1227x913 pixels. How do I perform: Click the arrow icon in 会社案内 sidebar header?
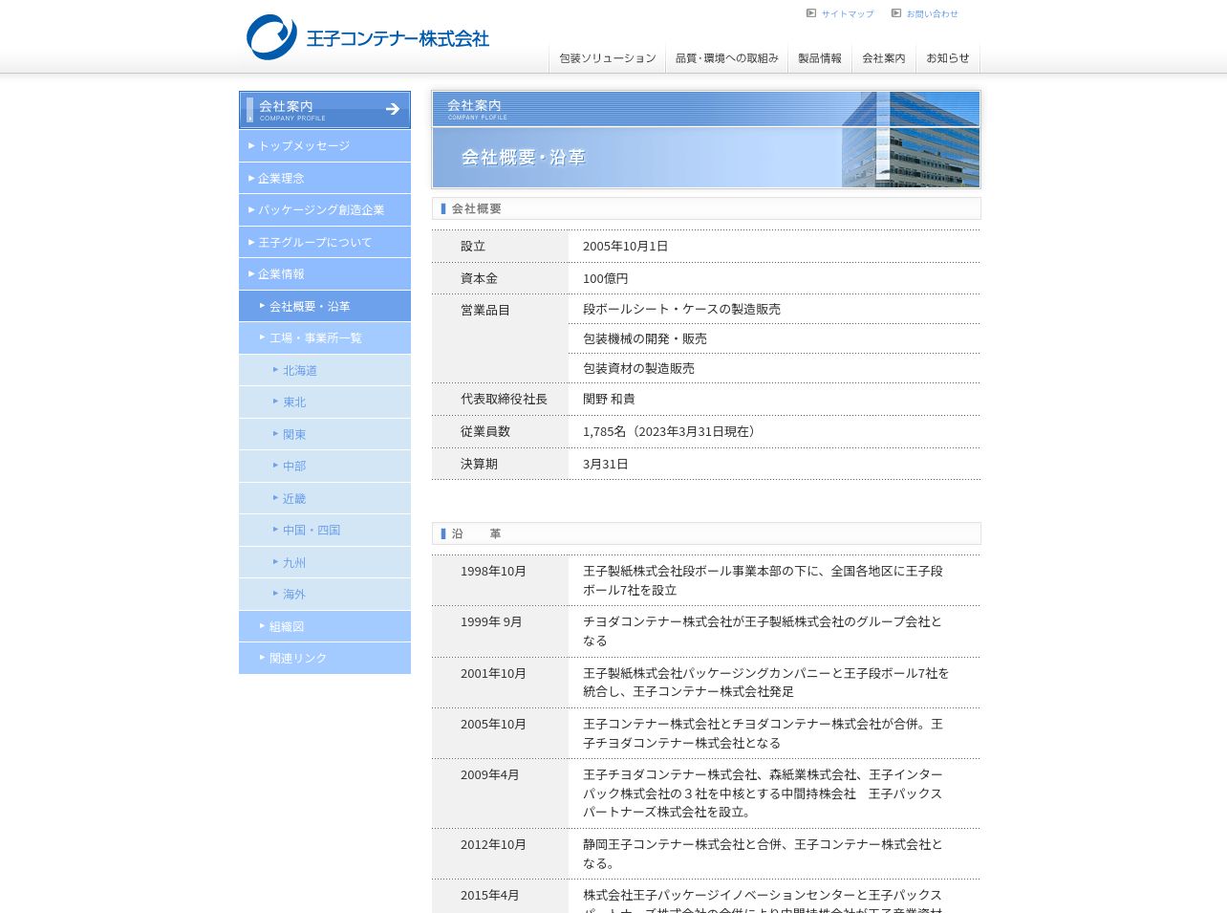[393, 109]
